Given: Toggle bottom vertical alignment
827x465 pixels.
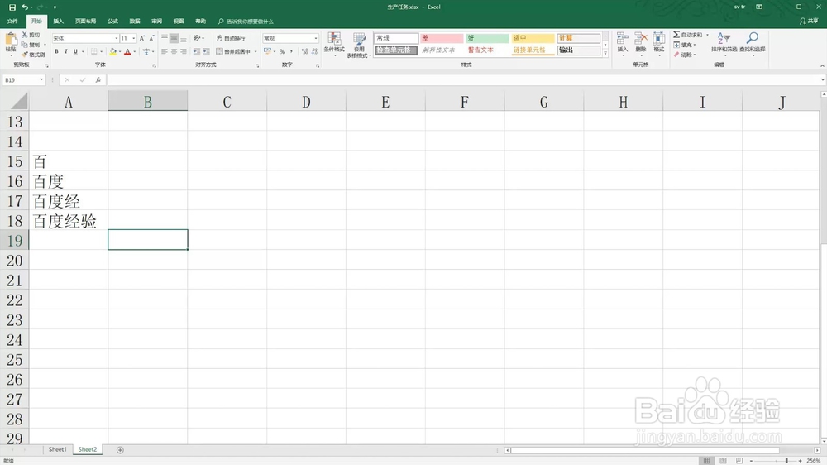Looking at the screenshot, I should click(x=183, y=38).
